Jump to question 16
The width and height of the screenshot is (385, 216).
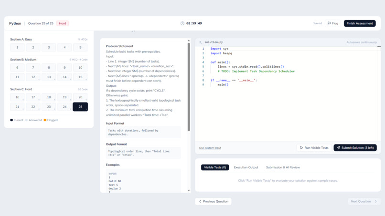[x=17, y=97]
